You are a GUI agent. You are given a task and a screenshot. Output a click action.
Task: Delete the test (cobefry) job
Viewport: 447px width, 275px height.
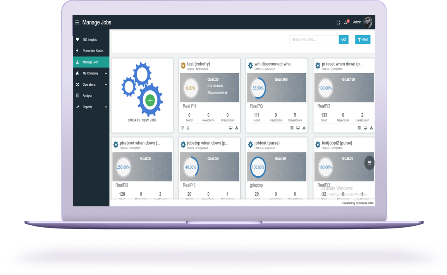188,128
